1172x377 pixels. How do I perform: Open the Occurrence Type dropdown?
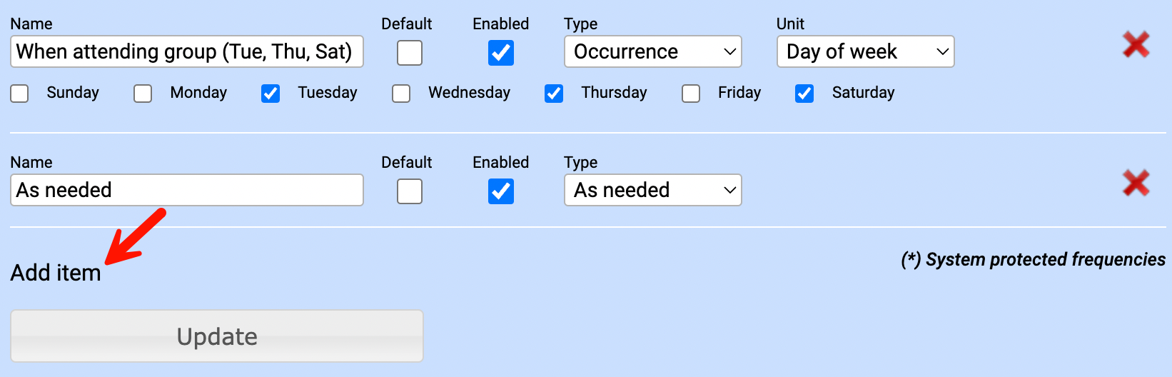click(652, 52)
